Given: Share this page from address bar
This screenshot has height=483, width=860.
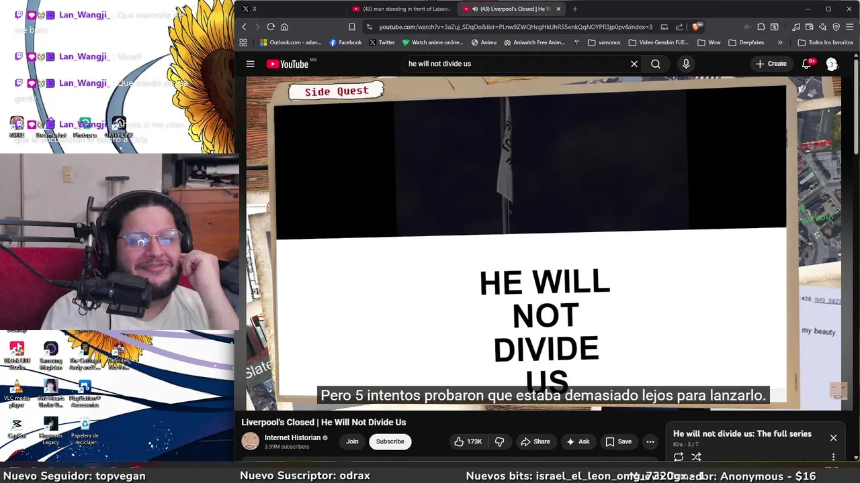Looking at the screenshot, I should [679, 27].
